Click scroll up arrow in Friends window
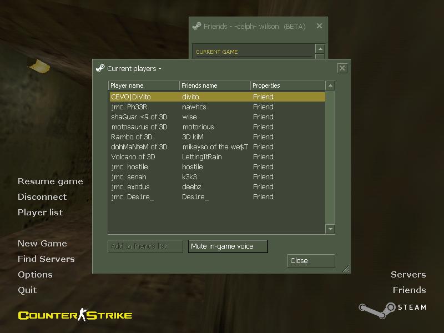 (320, 49)
